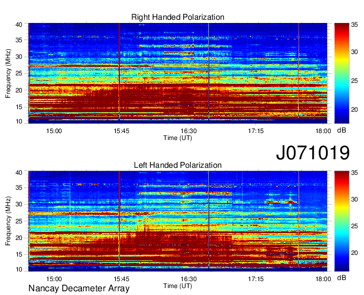Click the dB unit label under lower colorbar
This screenshot has height=295, width=364.
[342, 277]
